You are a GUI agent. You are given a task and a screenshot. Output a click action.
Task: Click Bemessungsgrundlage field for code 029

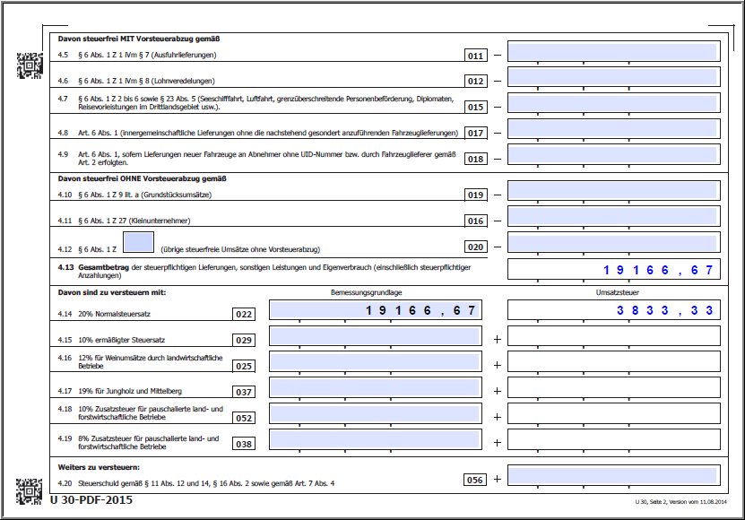pyautogui.click(x=376, y=336)
